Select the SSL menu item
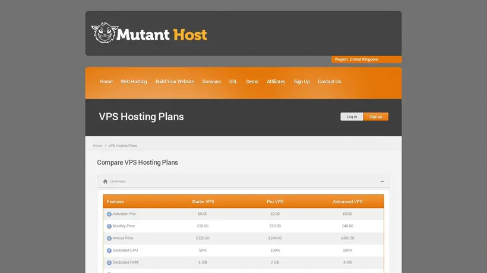This screenshot has width=487, height=273. click(233, 82)
